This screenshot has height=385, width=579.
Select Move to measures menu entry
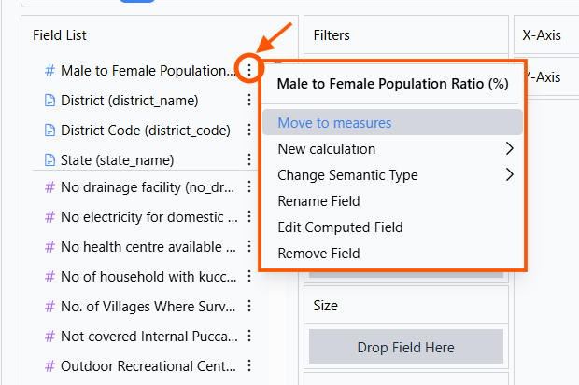coord(334,123)
